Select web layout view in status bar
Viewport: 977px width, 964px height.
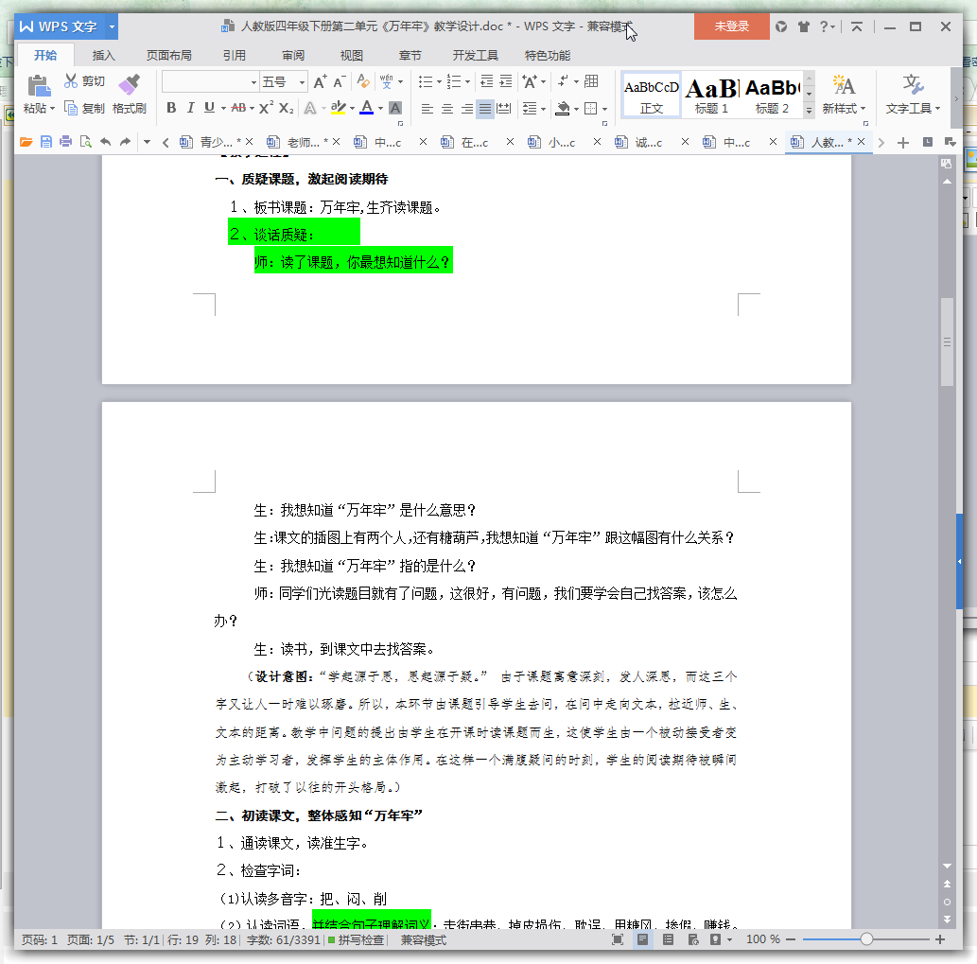click(693, 939)
